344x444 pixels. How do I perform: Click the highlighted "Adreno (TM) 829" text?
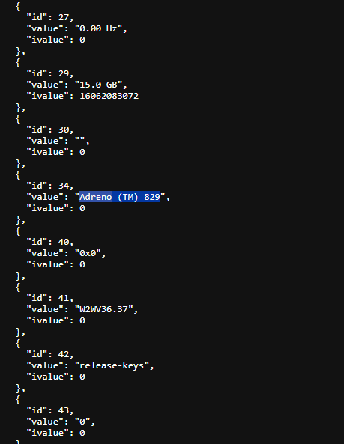[x=120, y=197]
